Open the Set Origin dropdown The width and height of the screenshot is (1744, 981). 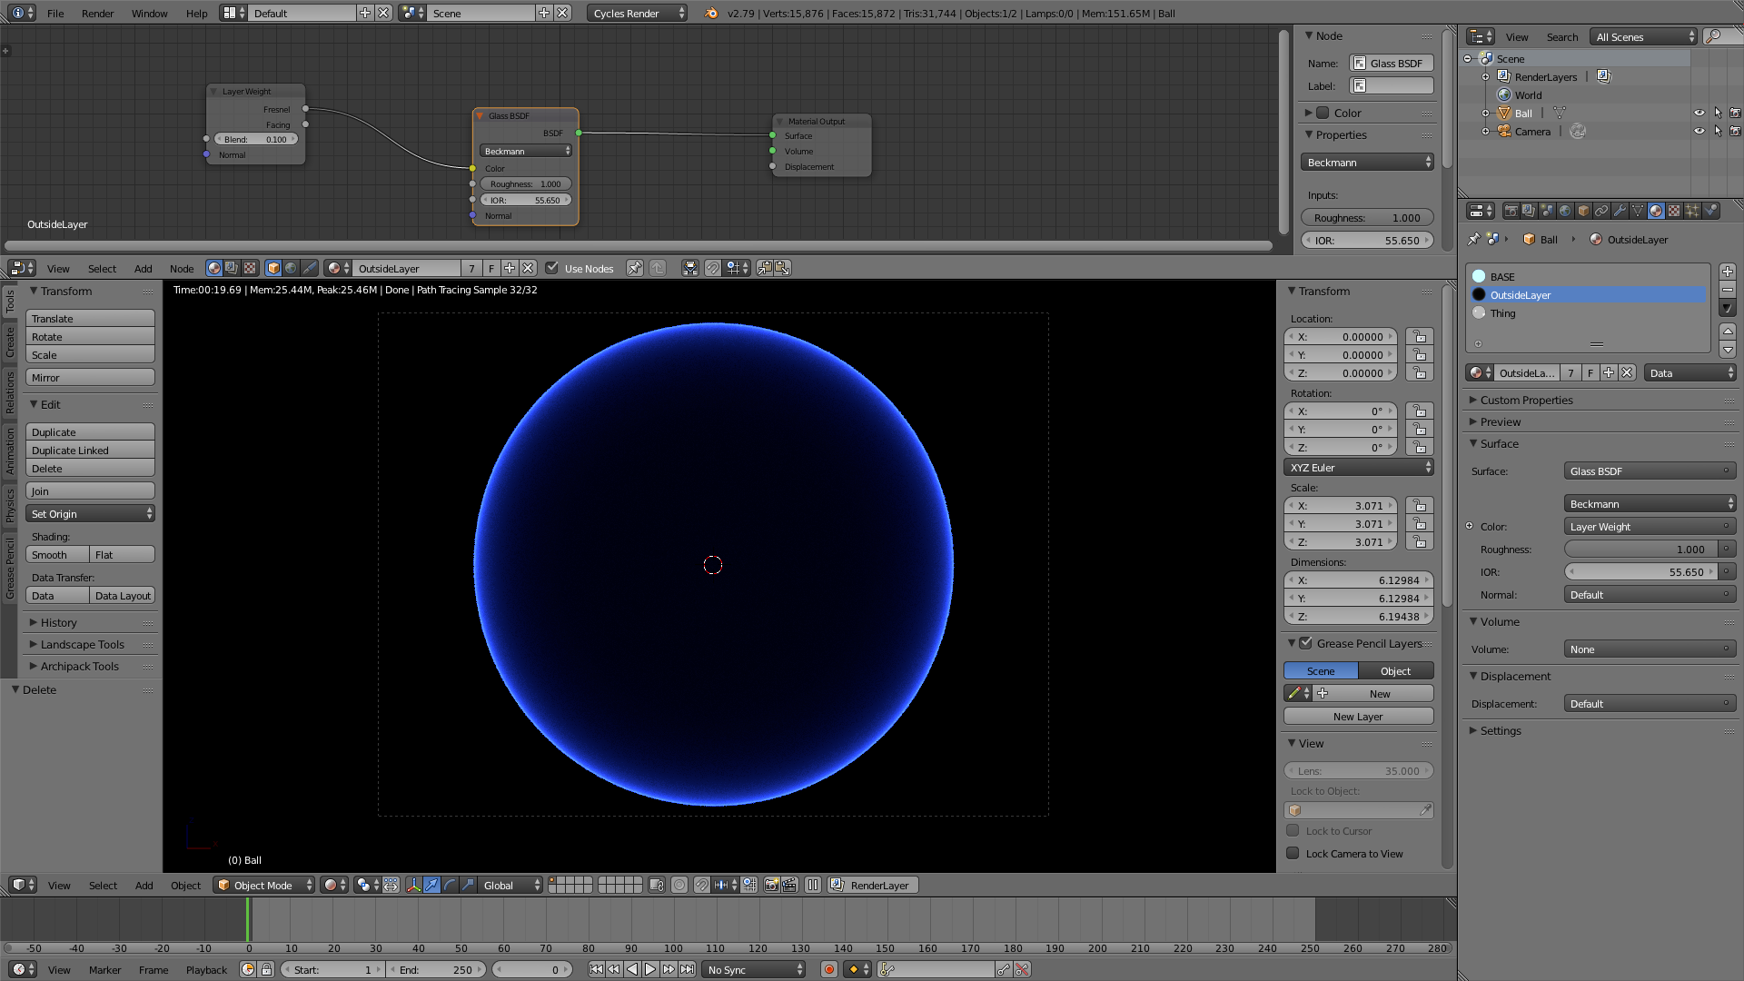pos(90,514)
